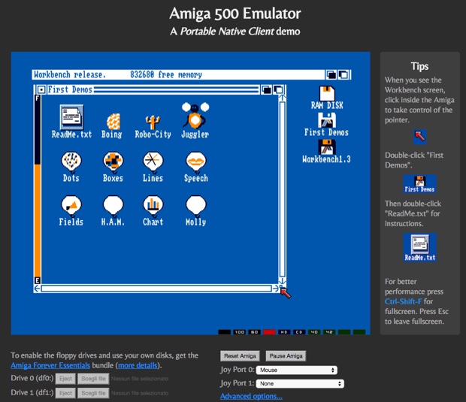This screenshot has height=402, width=466.
Task: Click Scegli file for Drive 0 (df0:)
Action: (93, 379)
